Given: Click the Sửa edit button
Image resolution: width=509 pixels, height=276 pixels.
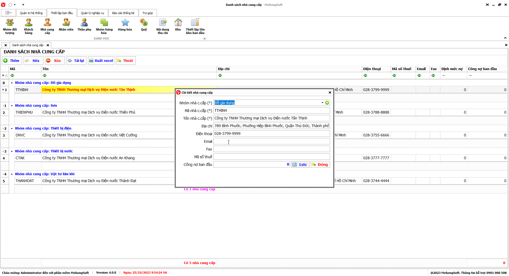Looking at the screenshot, I should coord(33,61).
